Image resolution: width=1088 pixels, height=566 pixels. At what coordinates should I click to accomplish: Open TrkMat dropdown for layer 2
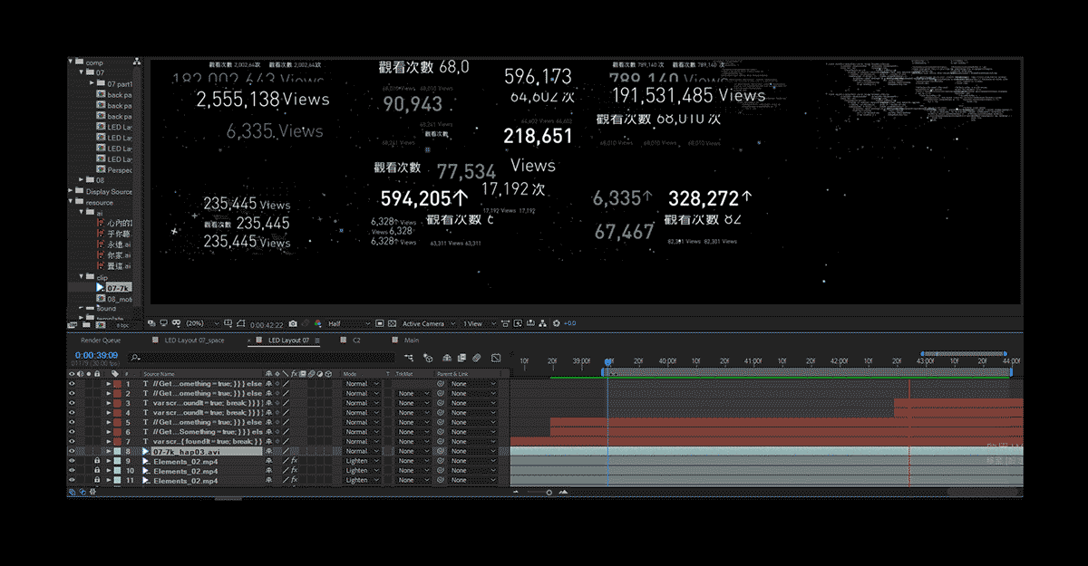413,394
